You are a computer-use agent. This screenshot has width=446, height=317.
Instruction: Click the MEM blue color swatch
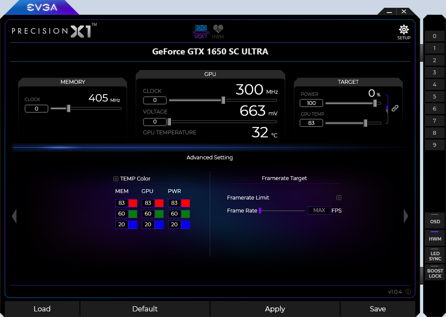tap(133, 225)
